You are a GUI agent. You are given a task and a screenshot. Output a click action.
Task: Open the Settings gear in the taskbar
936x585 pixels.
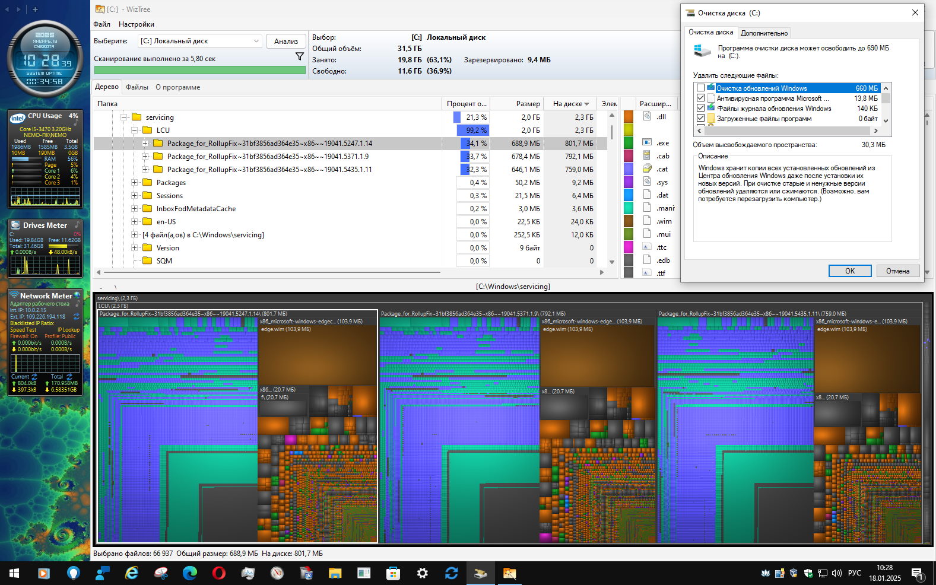click(x=422, y=573)
